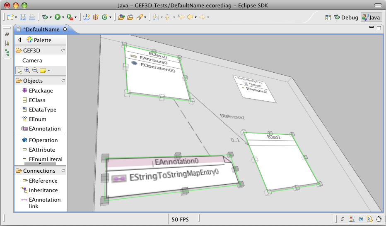Click the Print toolbar icon

(32, 17)
